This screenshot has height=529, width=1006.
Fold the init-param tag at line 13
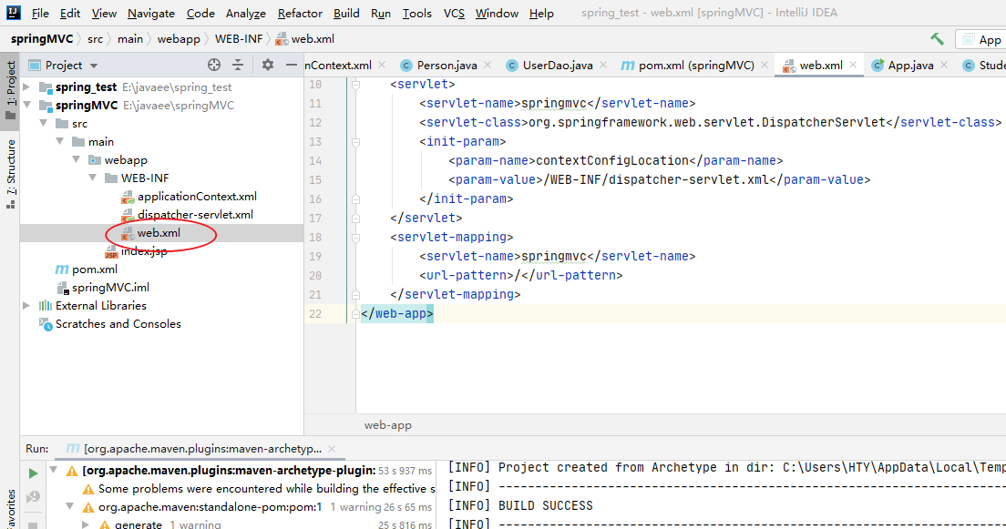[355, 142]
